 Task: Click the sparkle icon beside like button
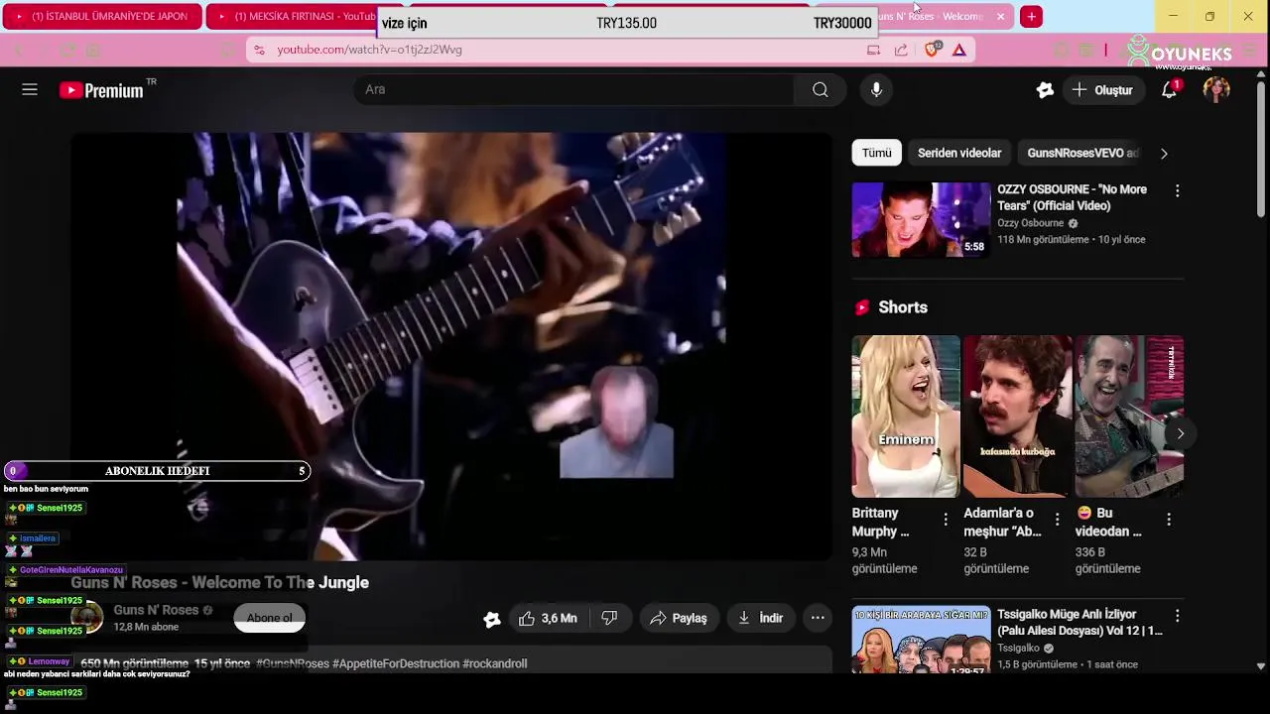[x=491, y=619]
